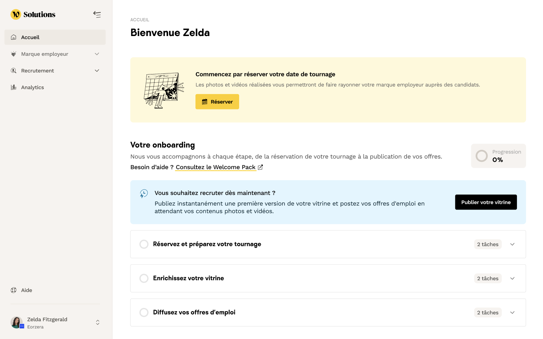
Task: Expand the Recrutement submenu chevron
Action: [97, 70]
